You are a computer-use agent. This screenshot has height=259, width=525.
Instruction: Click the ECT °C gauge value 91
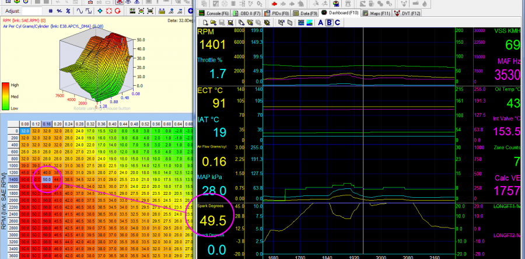(x=219, y=103)
